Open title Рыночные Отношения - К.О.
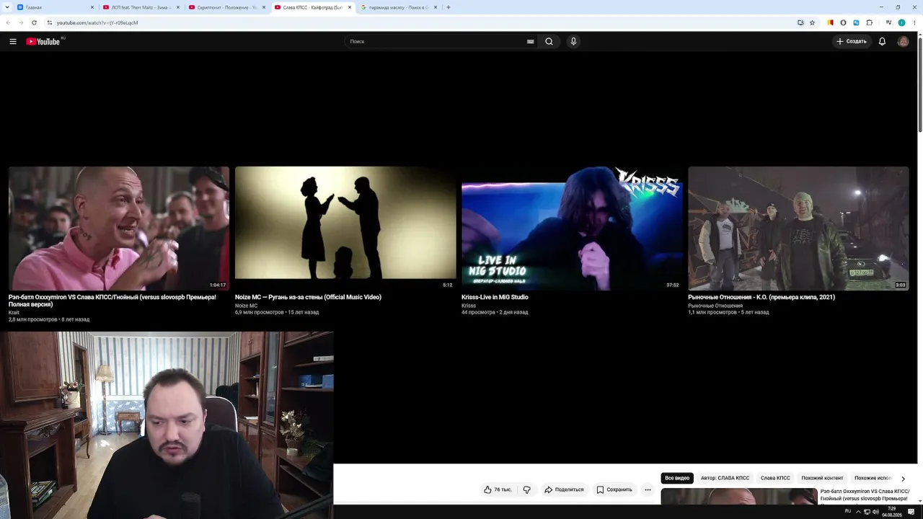The image size is (923, 519). tap(761, 297)
